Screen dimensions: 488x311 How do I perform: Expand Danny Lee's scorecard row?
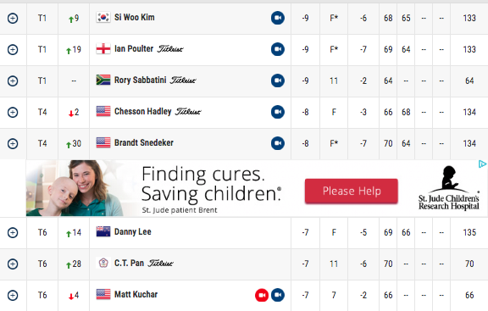13,232
